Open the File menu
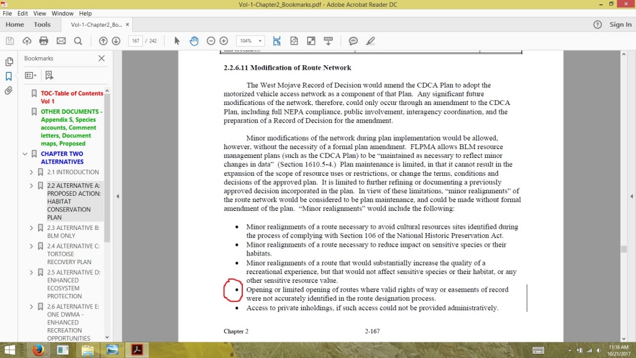The width and height of the screenshot is (636, 358). (7, 14)
